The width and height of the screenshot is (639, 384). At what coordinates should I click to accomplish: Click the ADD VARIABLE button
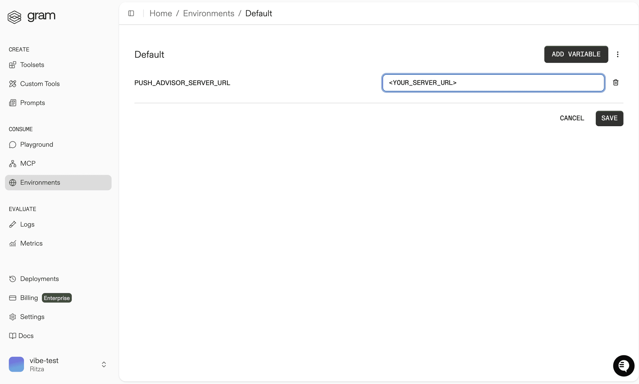point(576,54)
